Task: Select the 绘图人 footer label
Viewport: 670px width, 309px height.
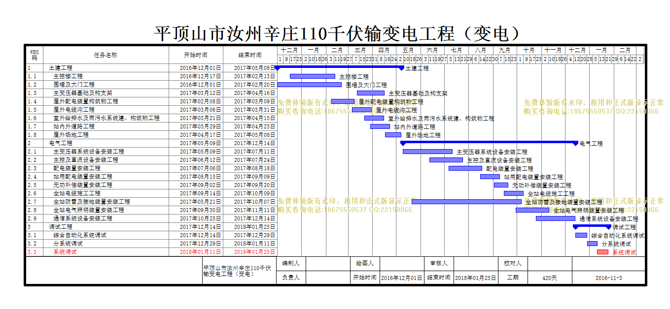Action: point(365,263)
